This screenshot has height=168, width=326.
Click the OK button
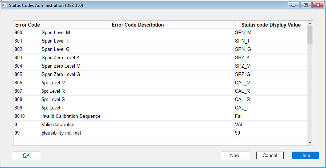pos(26,155)
